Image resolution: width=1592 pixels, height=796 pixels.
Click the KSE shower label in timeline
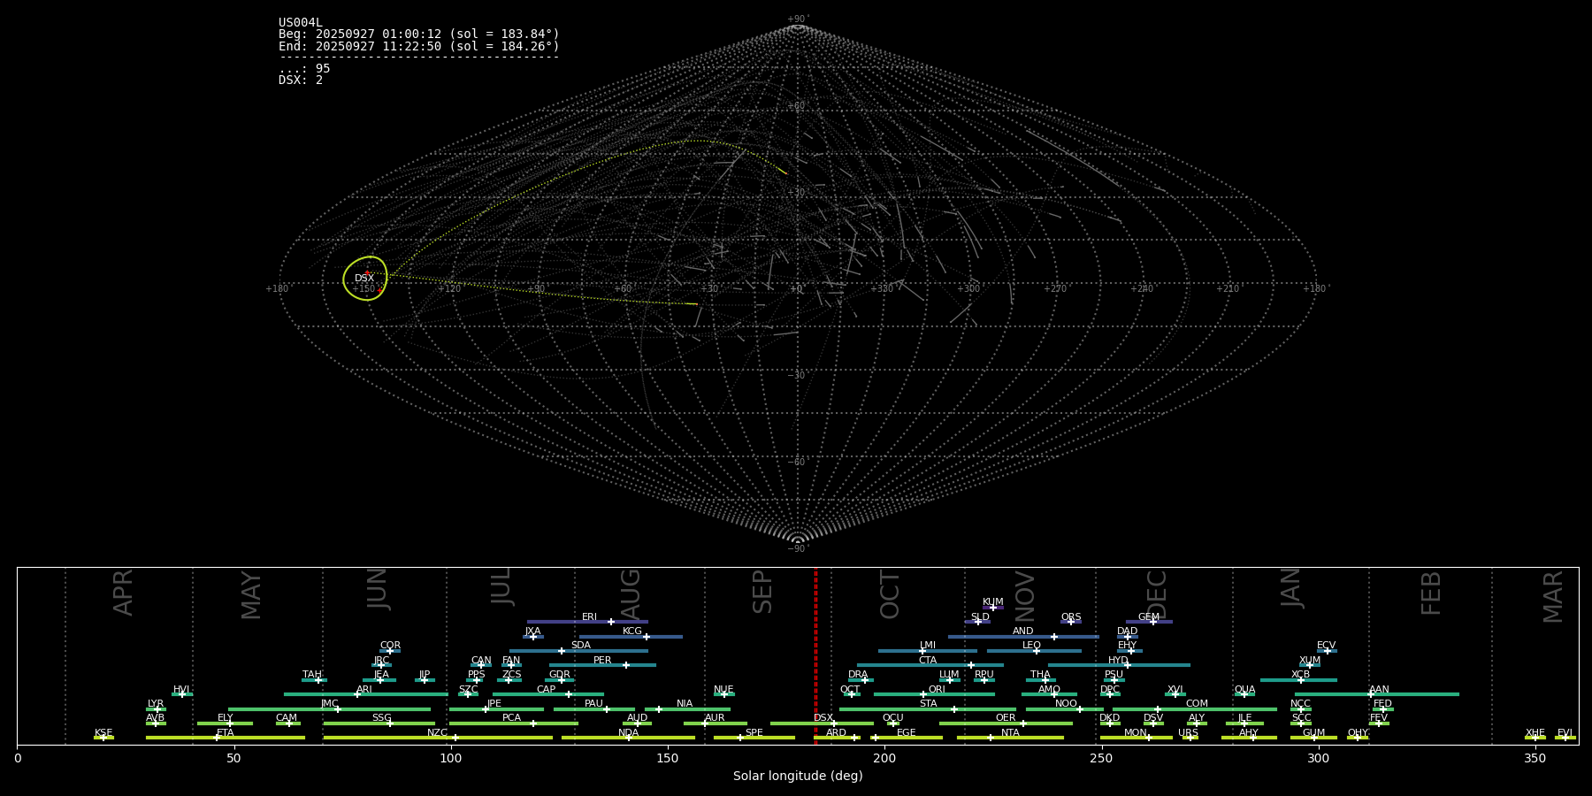click(103, 733)
